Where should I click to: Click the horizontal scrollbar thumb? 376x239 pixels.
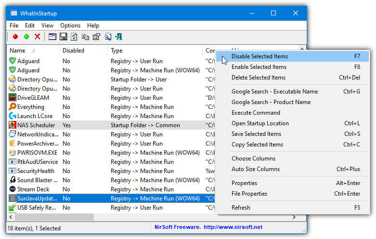pyautogui.click(x=54, y=217)
